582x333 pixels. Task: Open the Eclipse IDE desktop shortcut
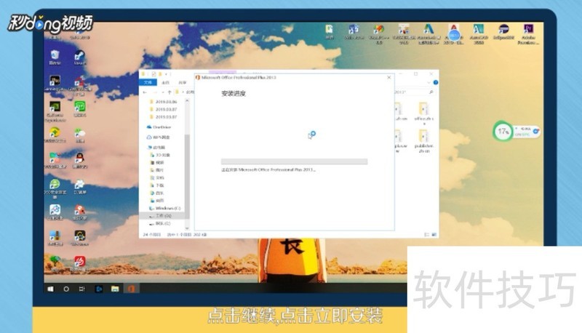503,32
